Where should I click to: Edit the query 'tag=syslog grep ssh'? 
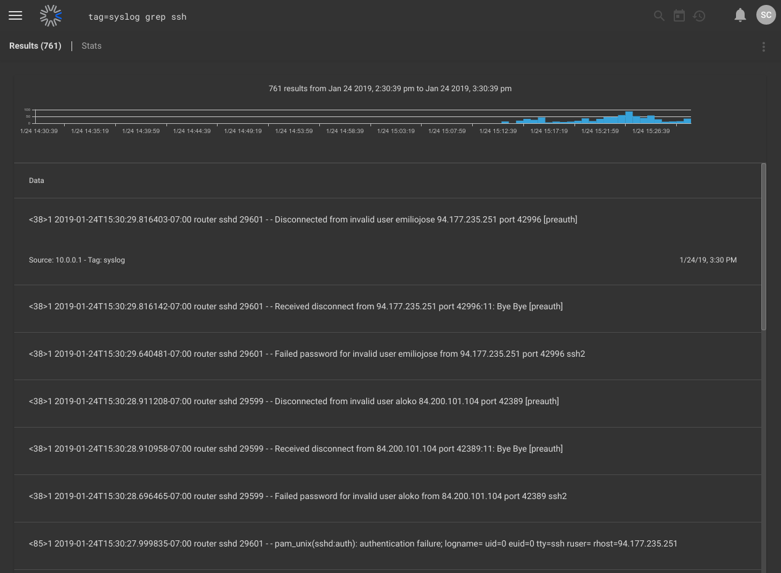click(x=137, y=17)
